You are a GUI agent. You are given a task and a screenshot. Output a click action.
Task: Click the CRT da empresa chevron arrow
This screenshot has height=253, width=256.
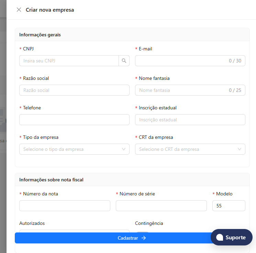[x=240, y=149]
